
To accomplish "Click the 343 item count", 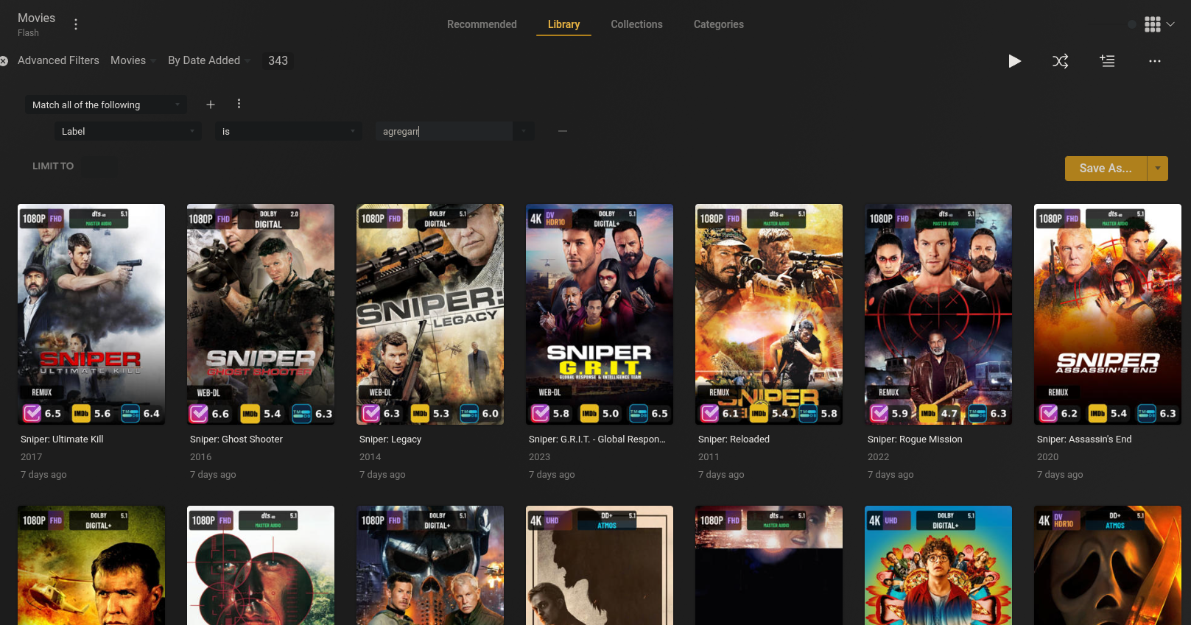I will click(x=278, y=60).
